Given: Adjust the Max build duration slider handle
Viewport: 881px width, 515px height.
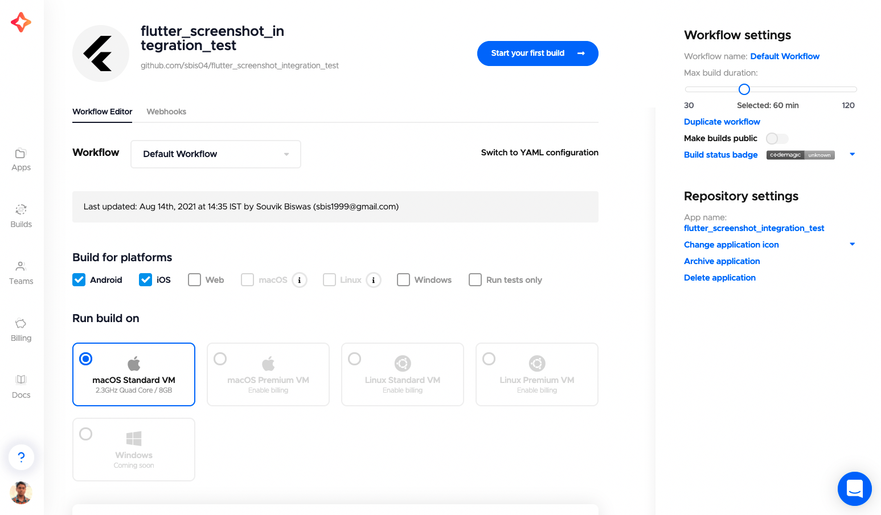Looking at the screenshot, I should pyautogui.click(x=744, y=89).
